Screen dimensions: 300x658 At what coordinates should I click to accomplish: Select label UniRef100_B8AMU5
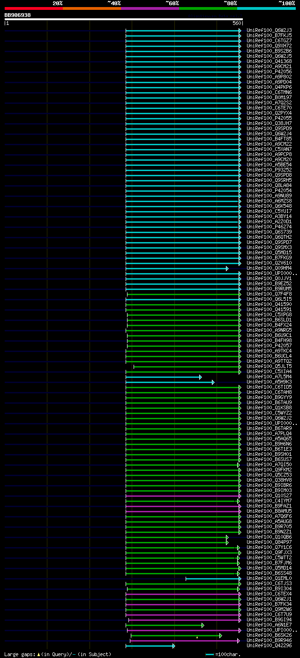pos(269,511)
